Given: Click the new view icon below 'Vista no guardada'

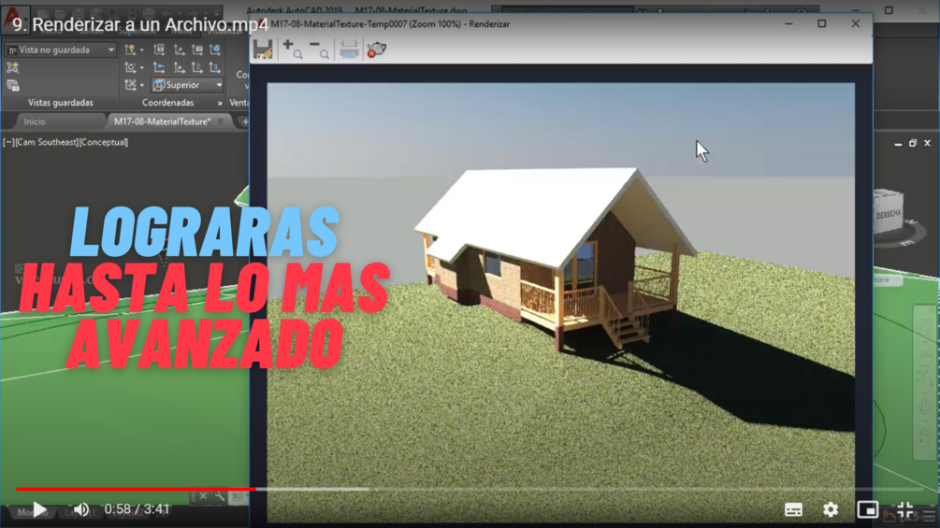Looking at the screenshot, I should [12, 67].
